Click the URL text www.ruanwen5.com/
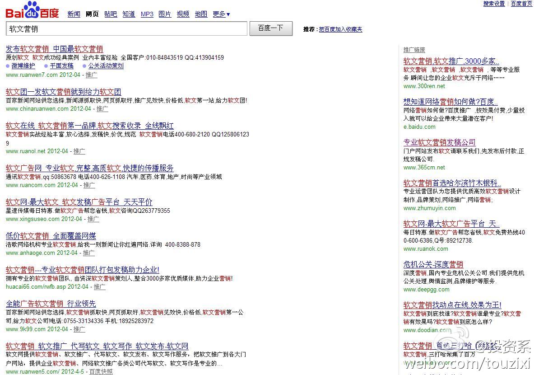Screen dimensions: 534x375 [33, 371]
